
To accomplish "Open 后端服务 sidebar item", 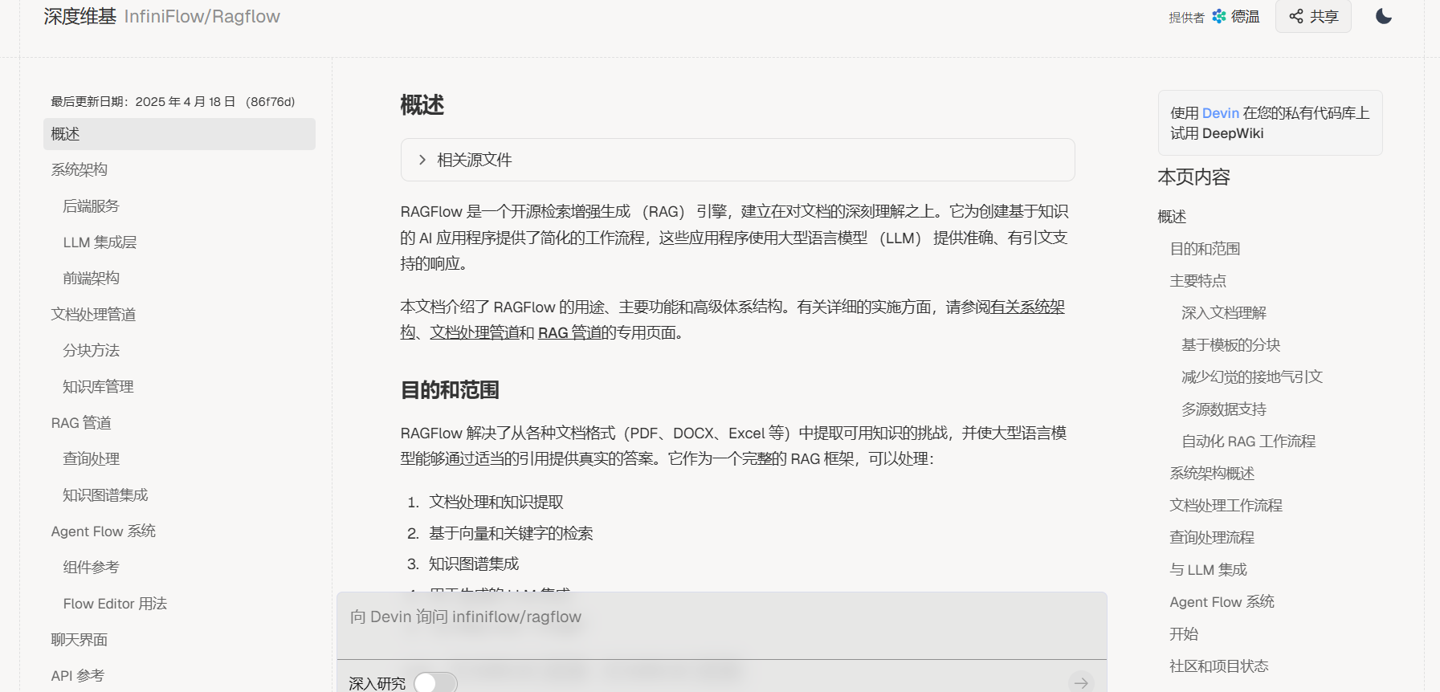I will click(92, 206).
